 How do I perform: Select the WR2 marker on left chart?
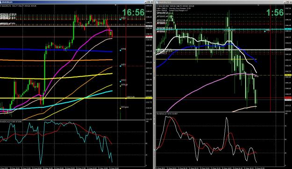click(x=123, y=18)
